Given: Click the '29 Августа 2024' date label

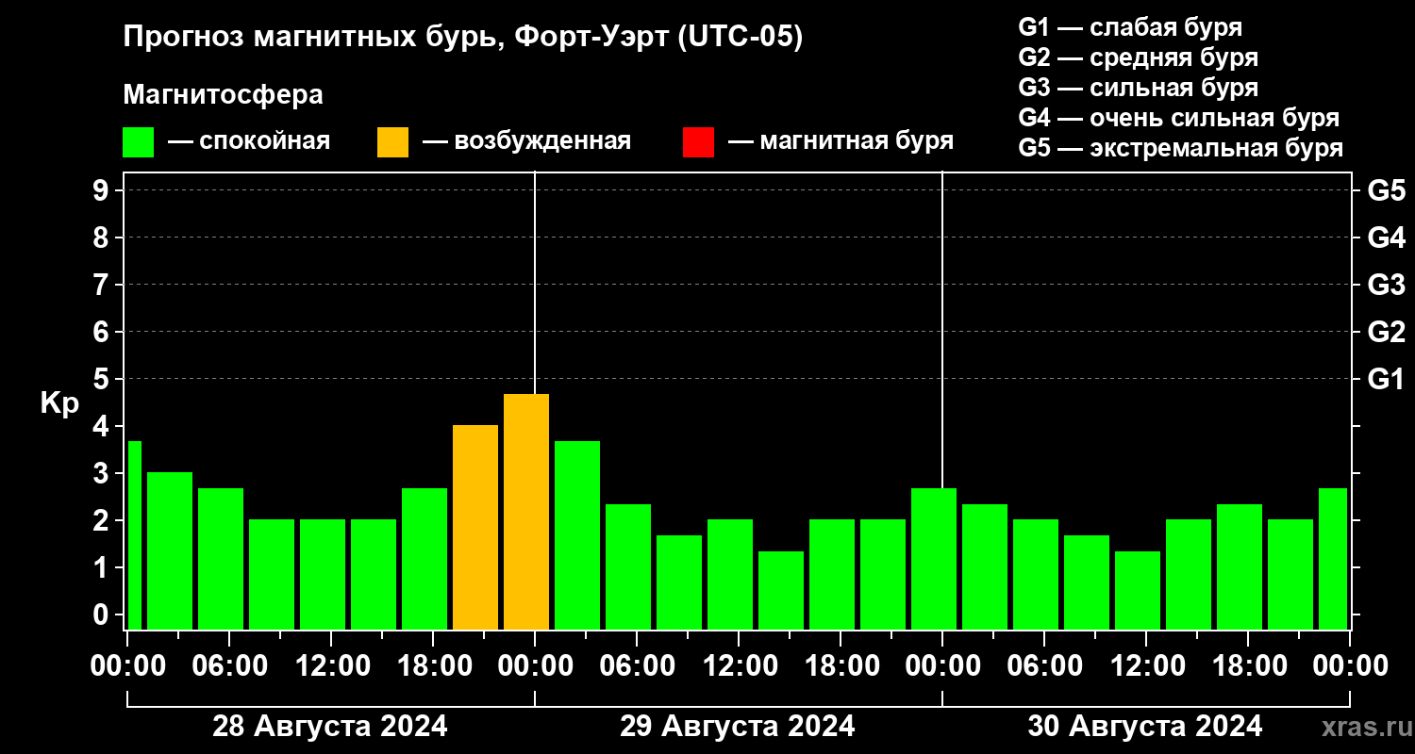Looking at the screenshot, I should (738, 727).
